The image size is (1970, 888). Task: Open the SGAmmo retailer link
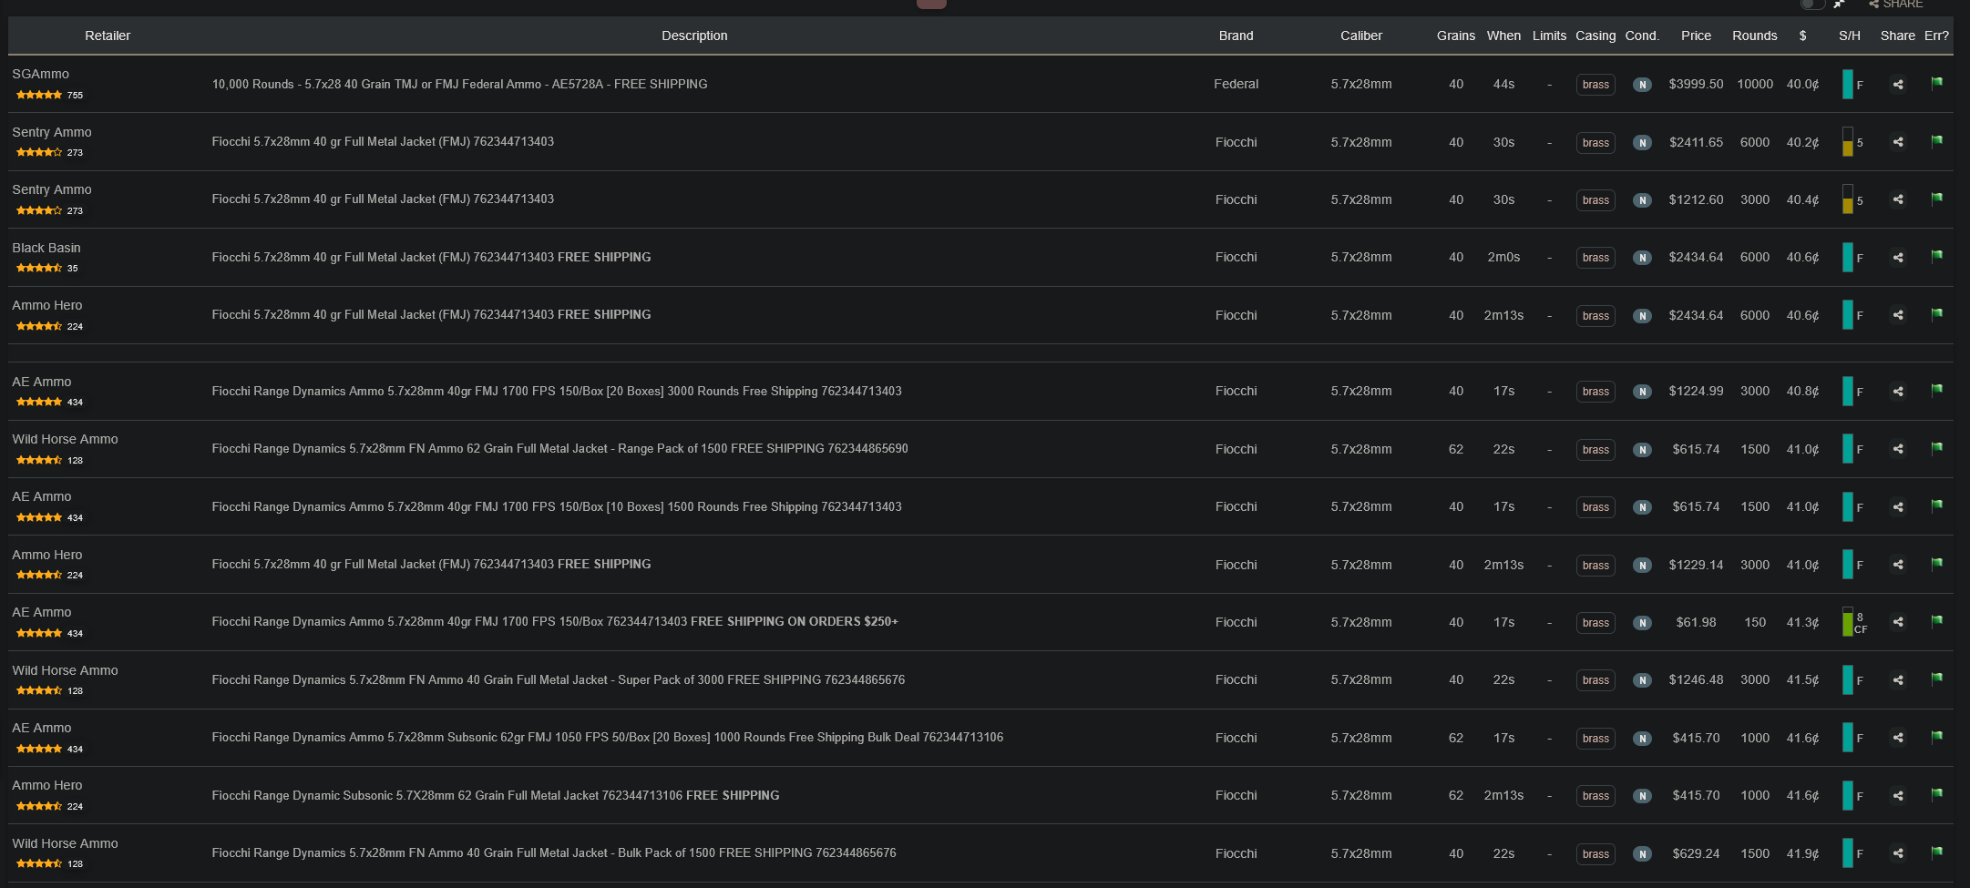click(x=40, y=74)
